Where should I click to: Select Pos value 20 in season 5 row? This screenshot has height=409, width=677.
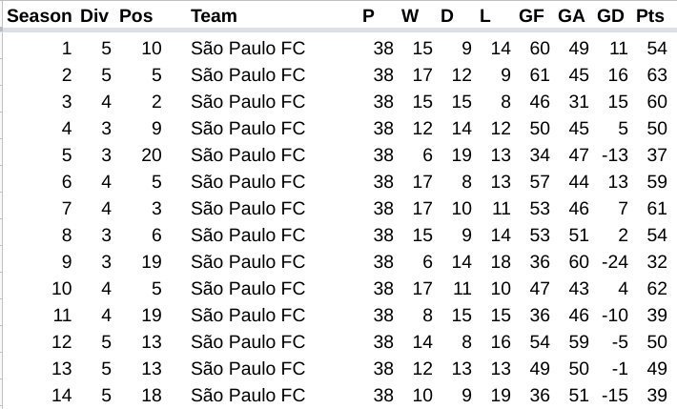(152, 155)
